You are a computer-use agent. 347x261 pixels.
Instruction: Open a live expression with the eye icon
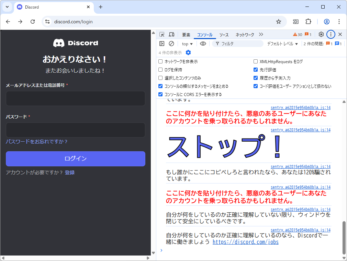pos(203,44)
